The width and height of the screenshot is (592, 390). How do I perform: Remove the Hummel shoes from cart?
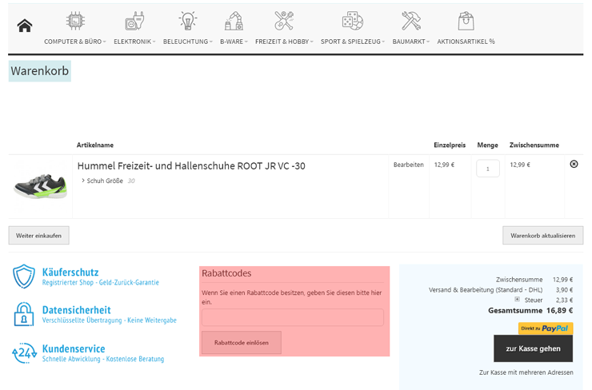[574, 164]
